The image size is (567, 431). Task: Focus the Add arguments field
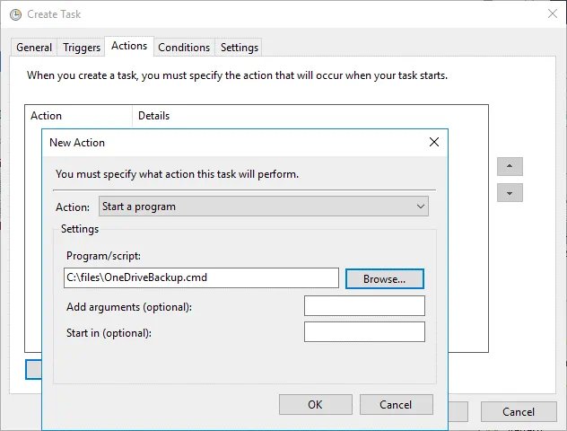[364, 306]
